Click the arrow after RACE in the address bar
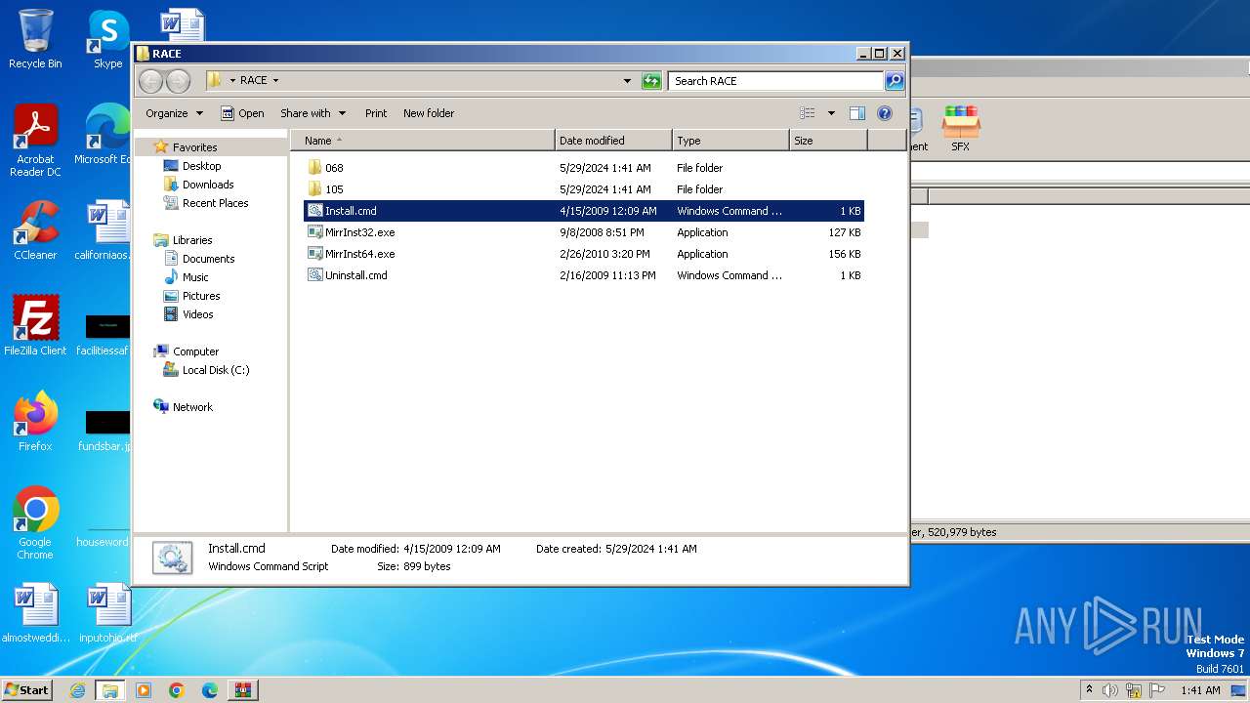 point(275,81)
